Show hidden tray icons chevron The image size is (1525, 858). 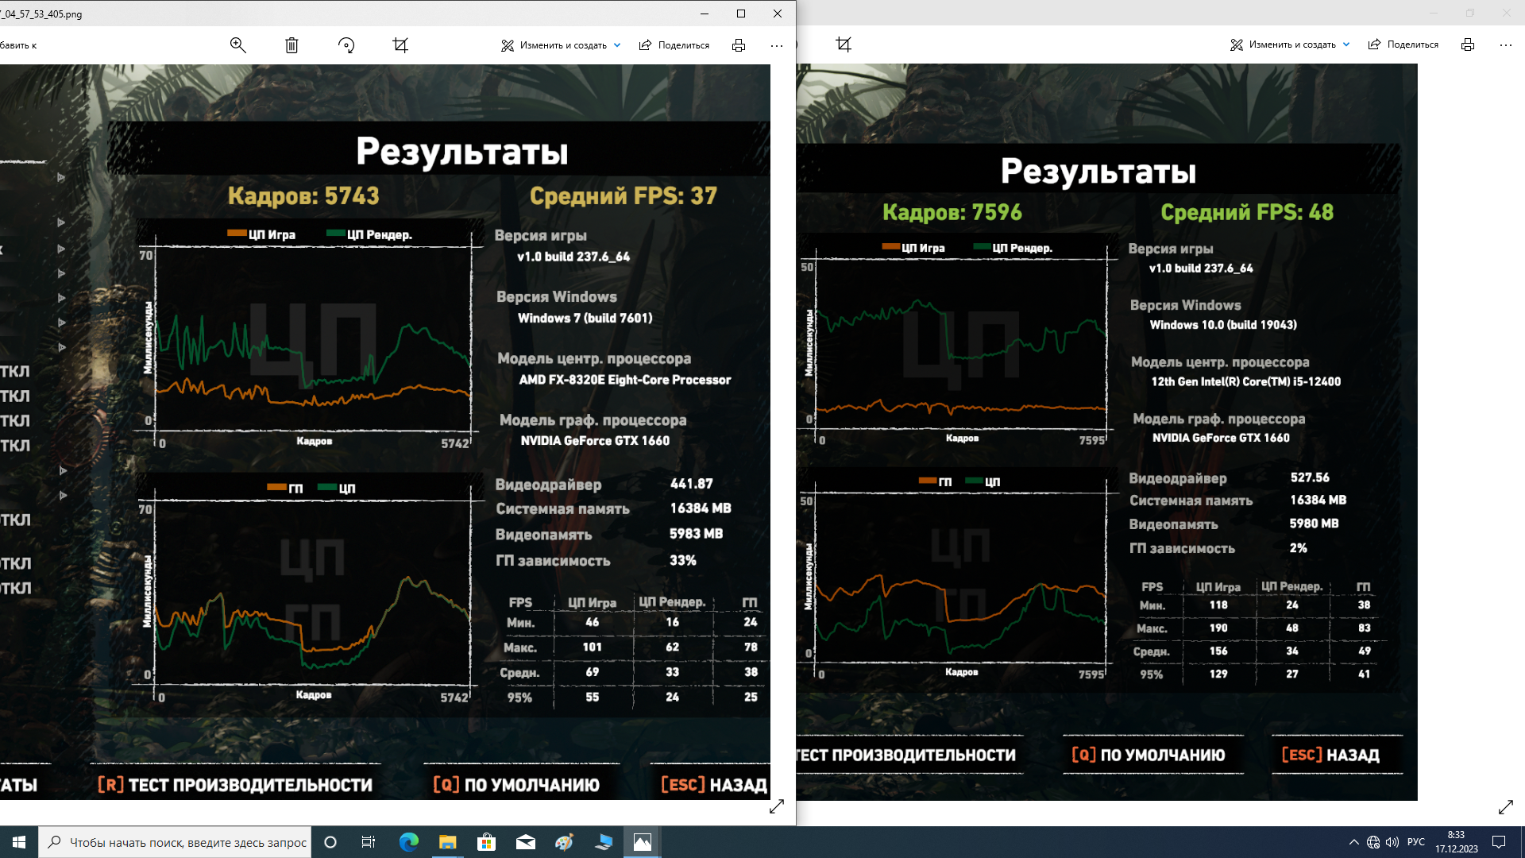point(1353,842)
